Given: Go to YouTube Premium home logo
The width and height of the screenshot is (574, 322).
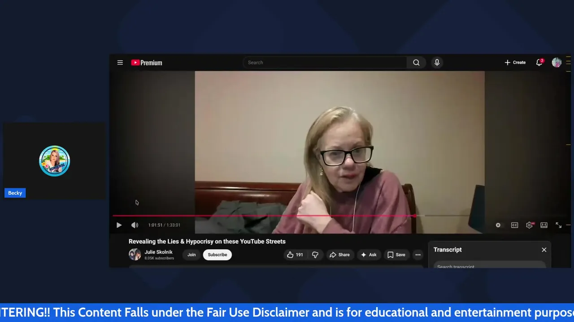Looking at the screenshot, I should point(147,63).
